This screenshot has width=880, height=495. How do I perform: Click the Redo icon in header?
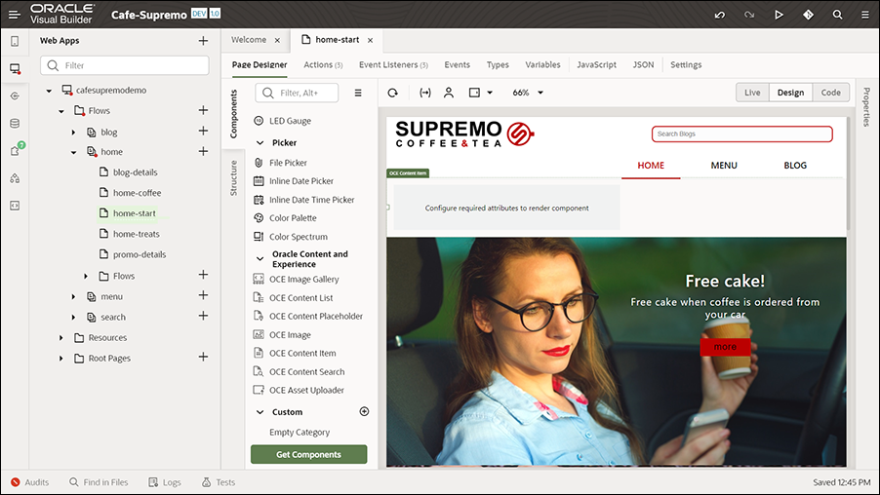(x=749, y=16)
